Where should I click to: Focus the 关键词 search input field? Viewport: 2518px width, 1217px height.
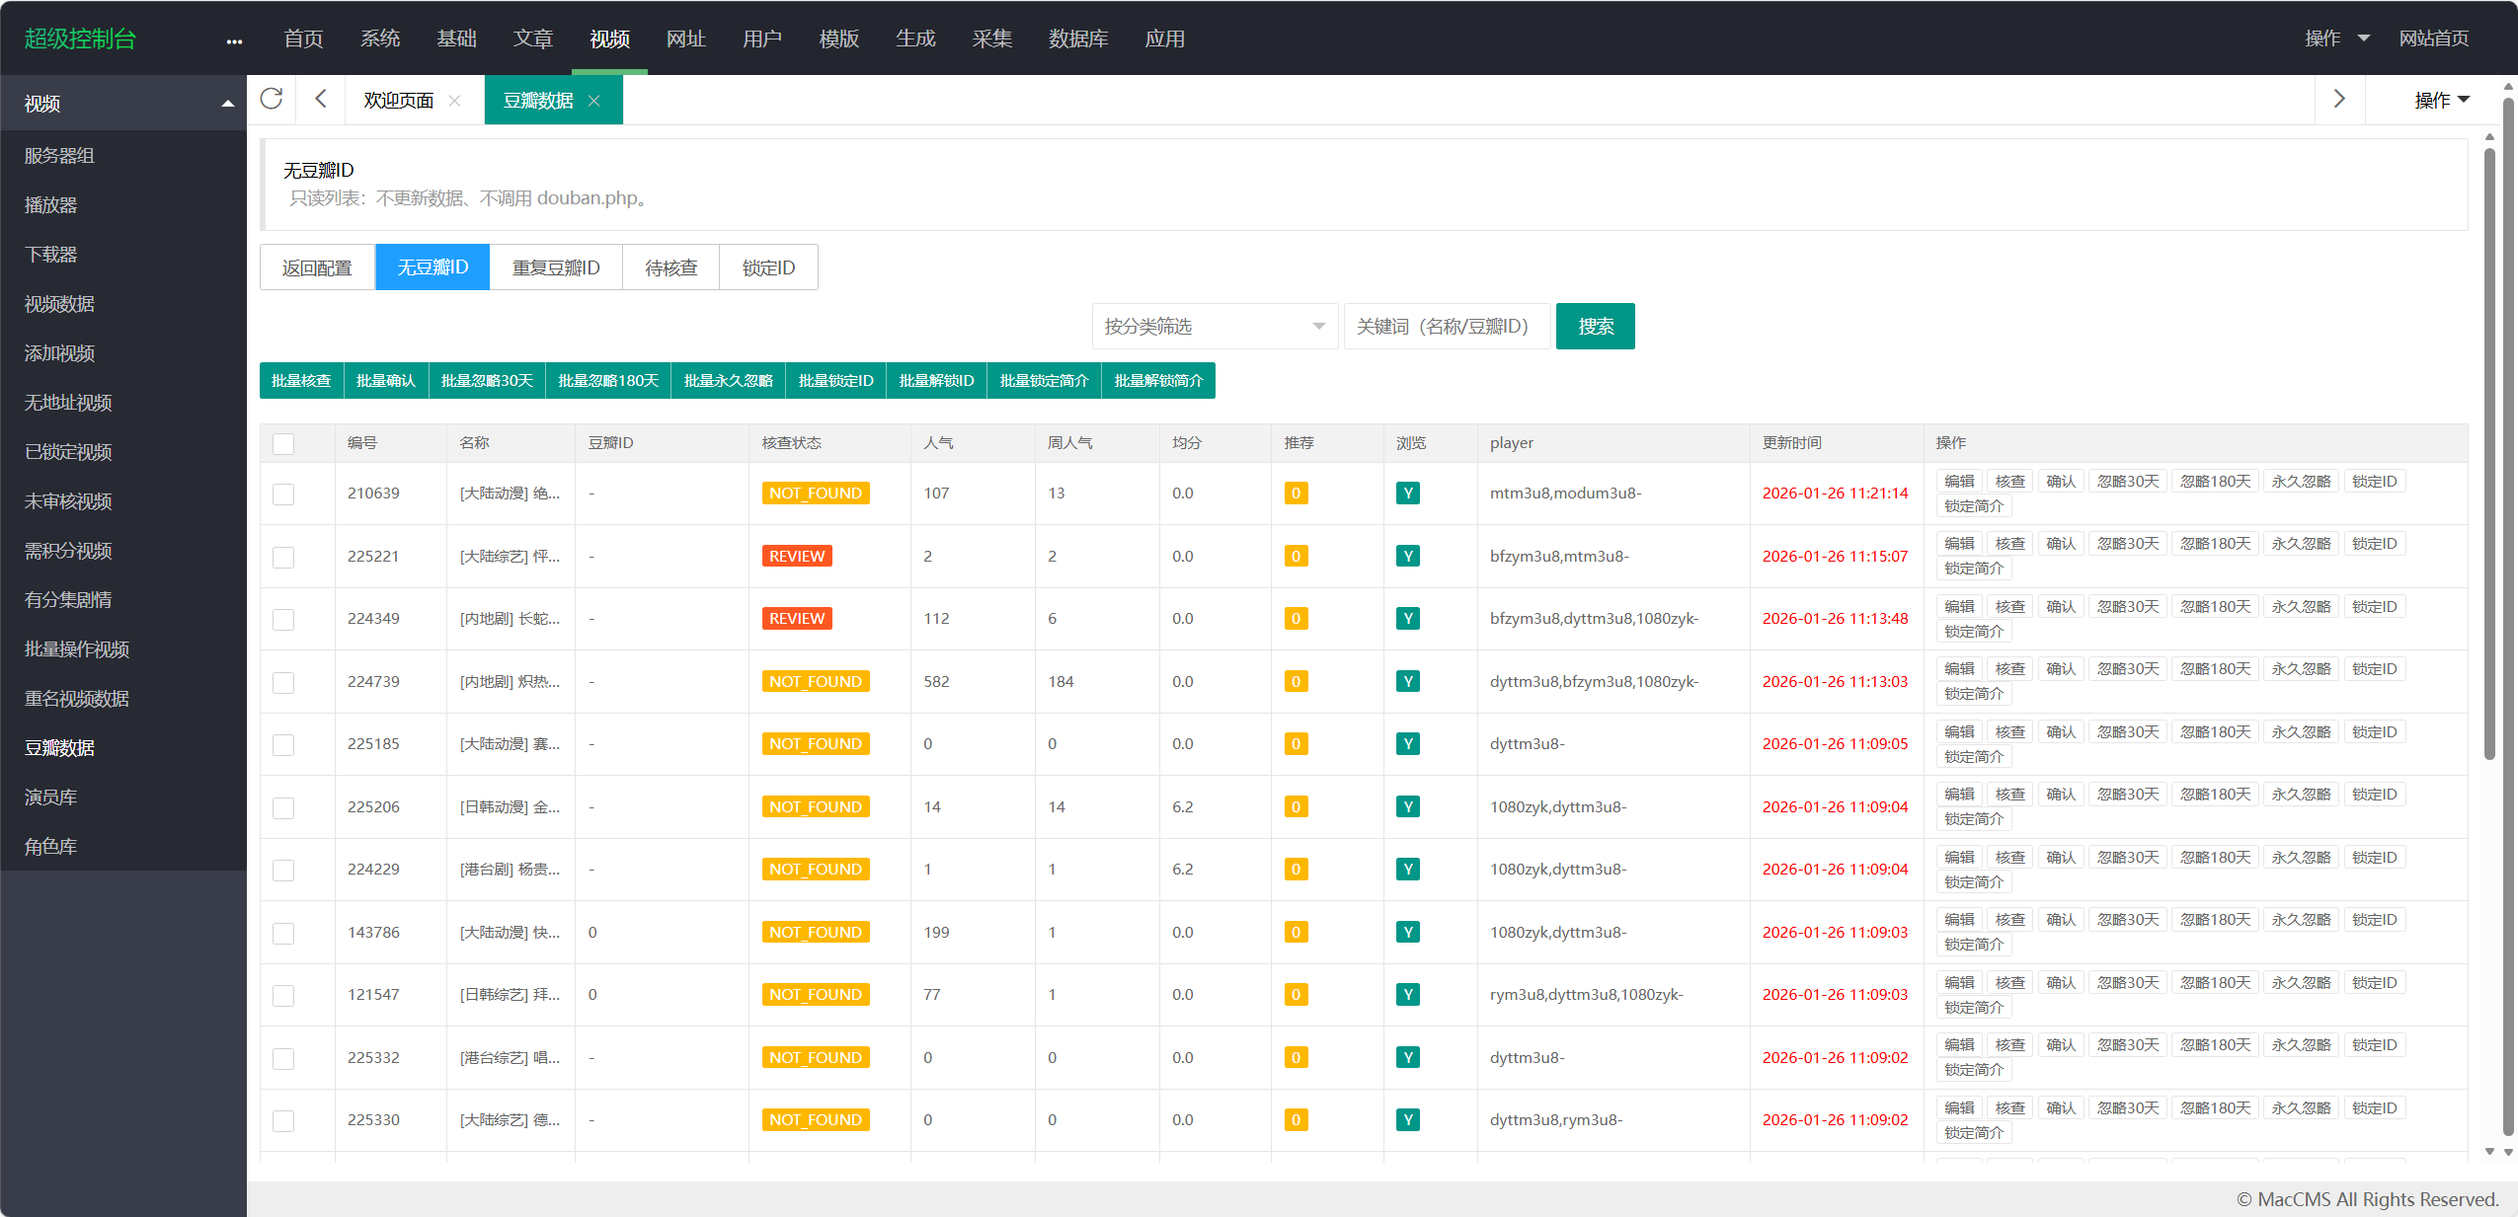point(1446,327)
